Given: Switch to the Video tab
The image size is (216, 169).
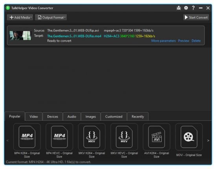Looking at the screenshot, I should [34, 117].
